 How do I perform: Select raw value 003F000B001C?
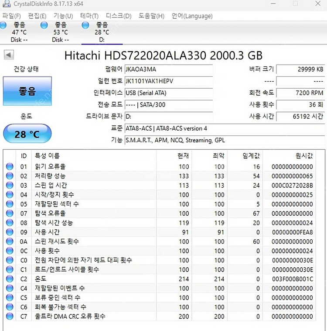292,279
